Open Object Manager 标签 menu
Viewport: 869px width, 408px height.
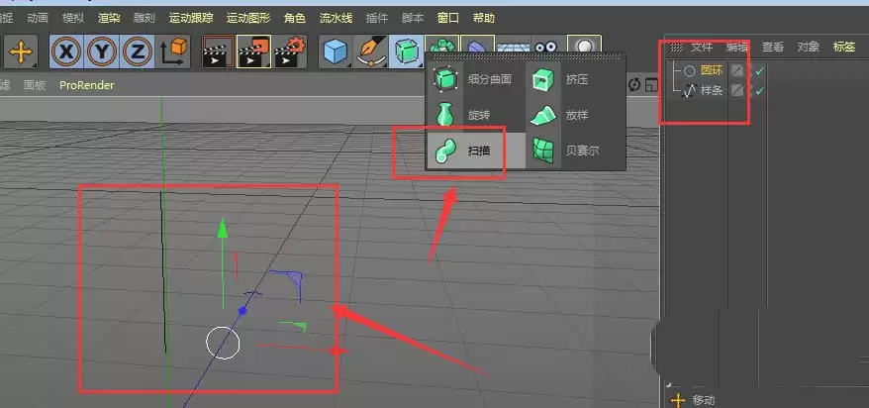coord(844,47)
